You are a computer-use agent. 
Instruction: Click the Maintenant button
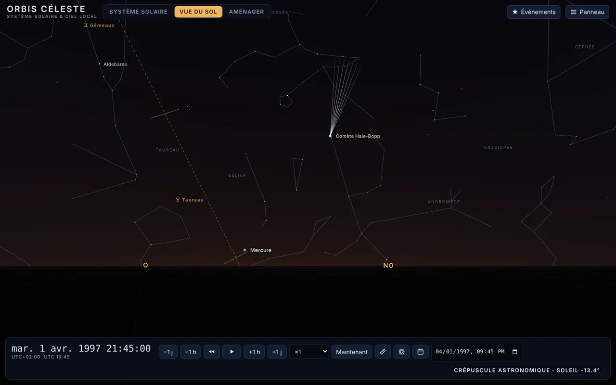click(352, 352)
